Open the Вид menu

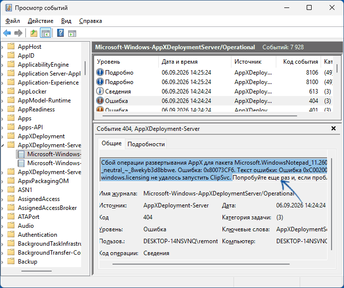pyautogui.click(x=66, y=21)
